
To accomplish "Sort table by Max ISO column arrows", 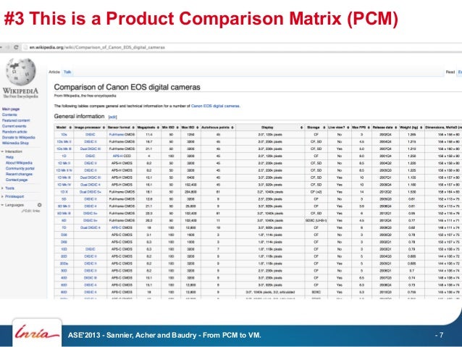I will point(198,127).
